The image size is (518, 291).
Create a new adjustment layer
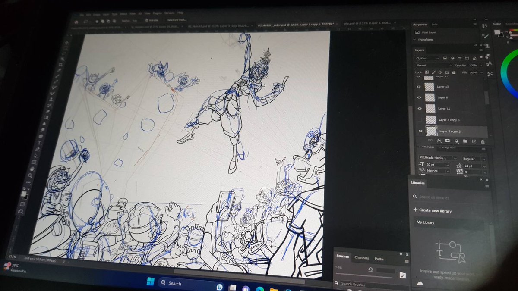[x=456, y=141]
